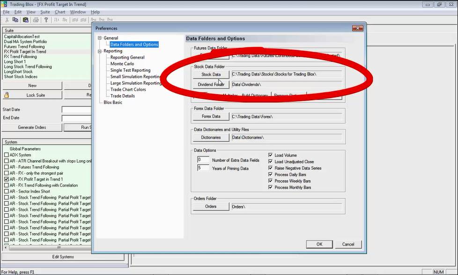Select Reporting General in tree
The image size is (458, 275).
point(127,57)
